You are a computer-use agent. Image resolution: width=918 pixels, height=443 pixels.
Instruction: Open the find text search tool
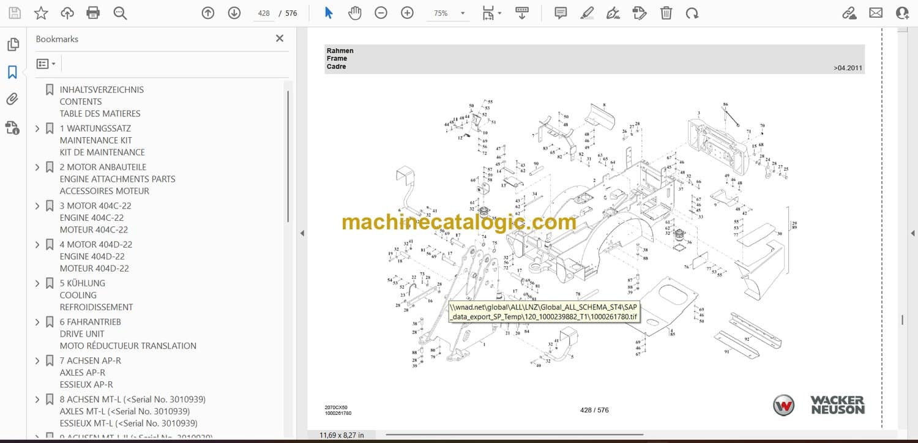120,13
